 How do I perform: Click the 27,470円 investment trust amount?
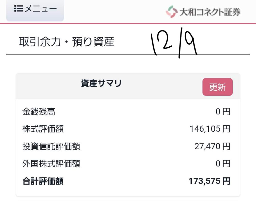point(212,146)
